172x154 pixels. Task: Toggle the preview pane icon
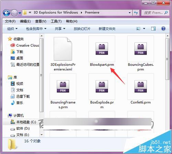coord(153,29)
